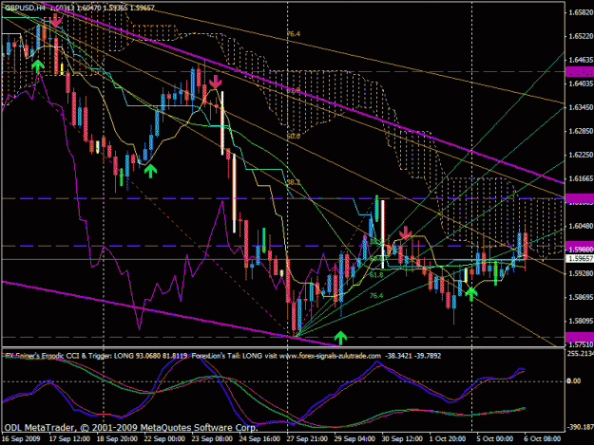Viewport: 594px width, 445px height.
Task: Click the red sell arrow above 17 Sep candles
Action: (56, 20)
